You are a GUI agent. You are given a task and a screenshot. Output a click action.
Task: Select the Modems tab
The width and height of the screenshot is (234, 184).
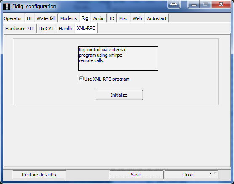[x=69, y=18]
